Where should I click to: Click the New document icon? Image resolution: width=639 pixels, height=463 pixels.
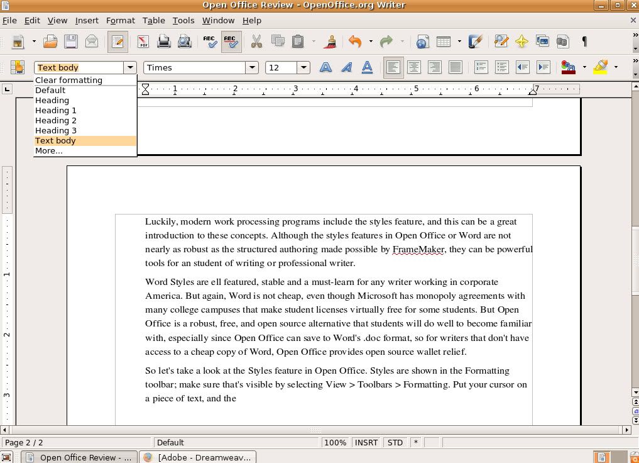click(x=18, y=42)
